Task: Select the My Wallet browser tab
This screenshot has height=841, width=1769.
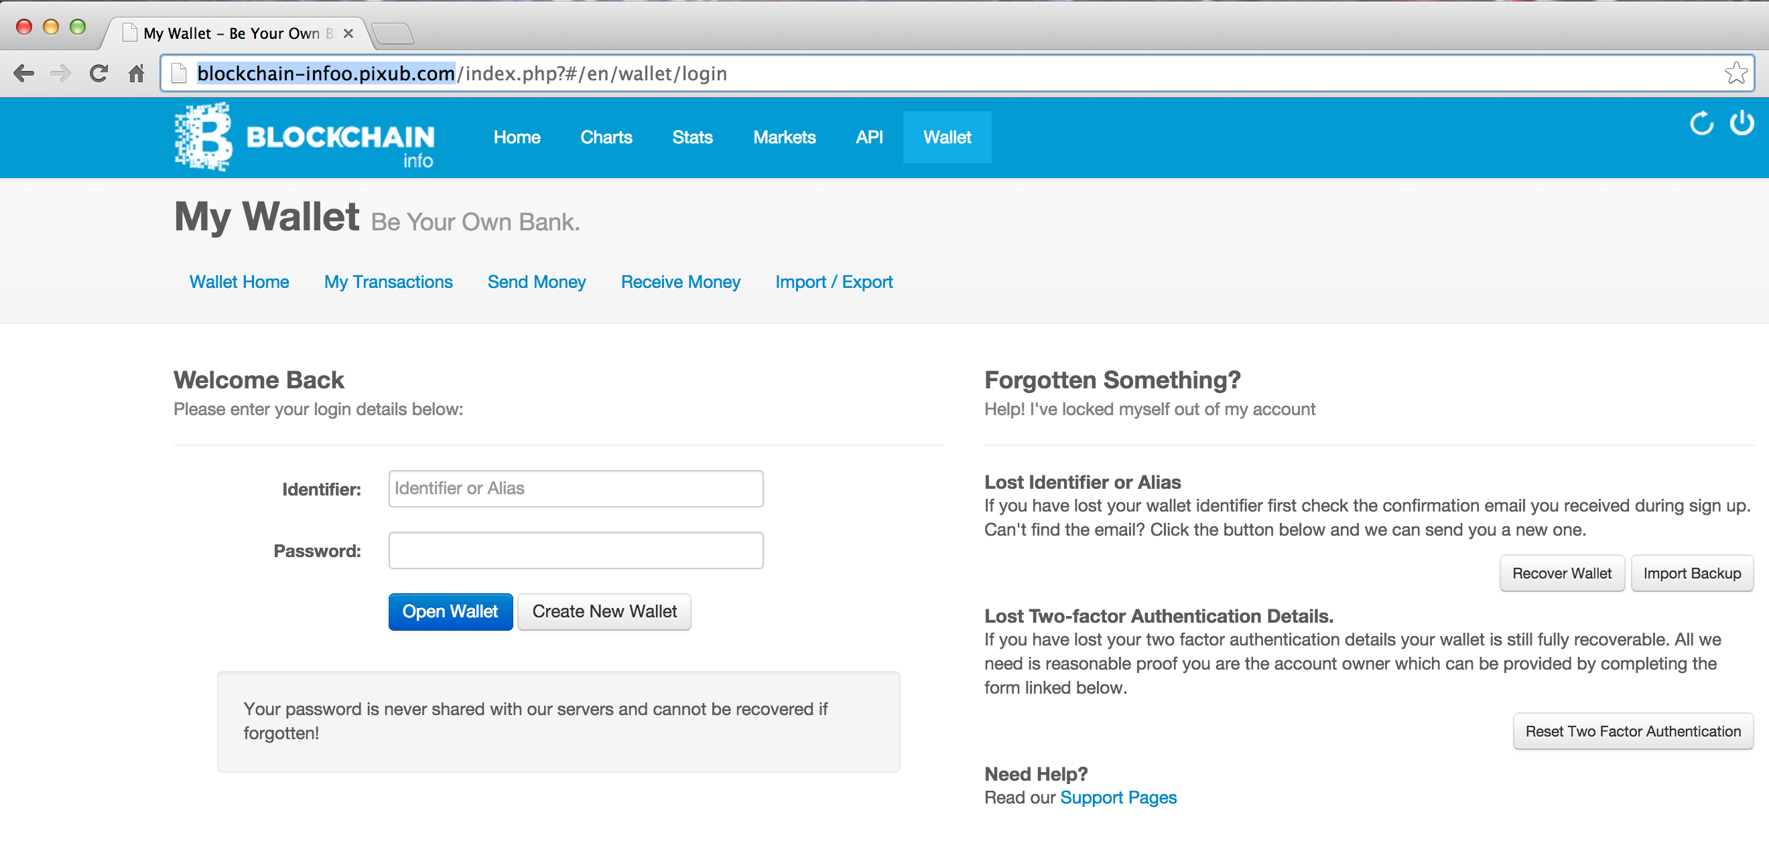Action: pos(238,33)
